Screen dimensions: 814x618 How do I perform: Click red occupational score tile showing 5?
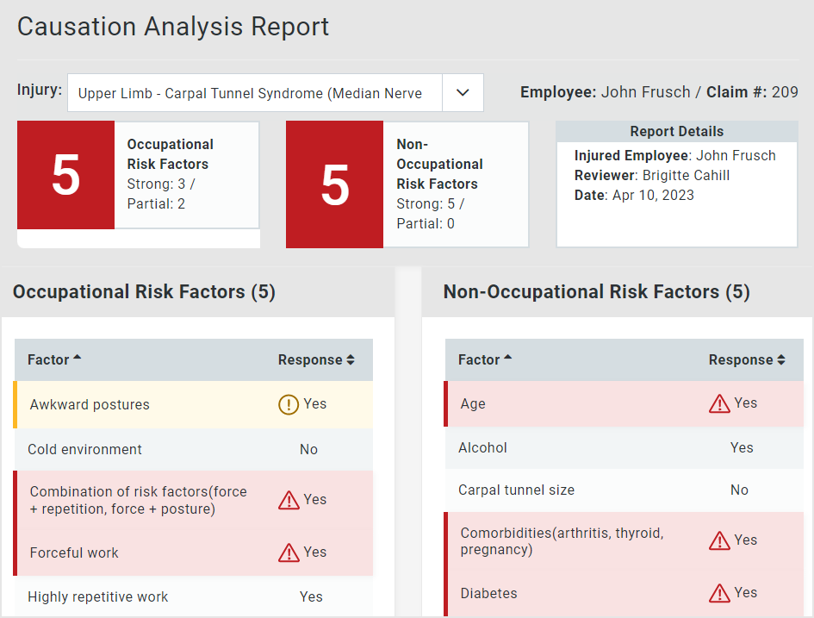(x=66, y=175)
